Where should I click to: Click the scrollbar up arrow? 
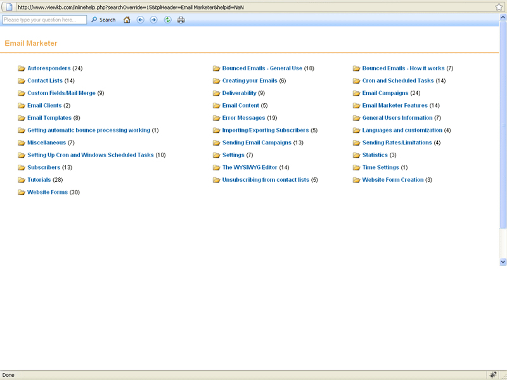coord(503,17)
